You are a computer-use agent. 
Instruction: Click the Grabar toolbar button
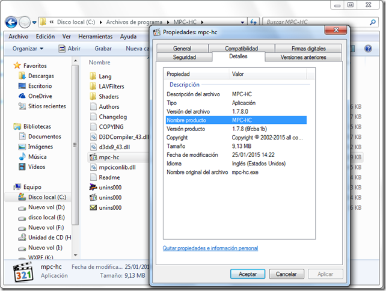tap(103, 49)
